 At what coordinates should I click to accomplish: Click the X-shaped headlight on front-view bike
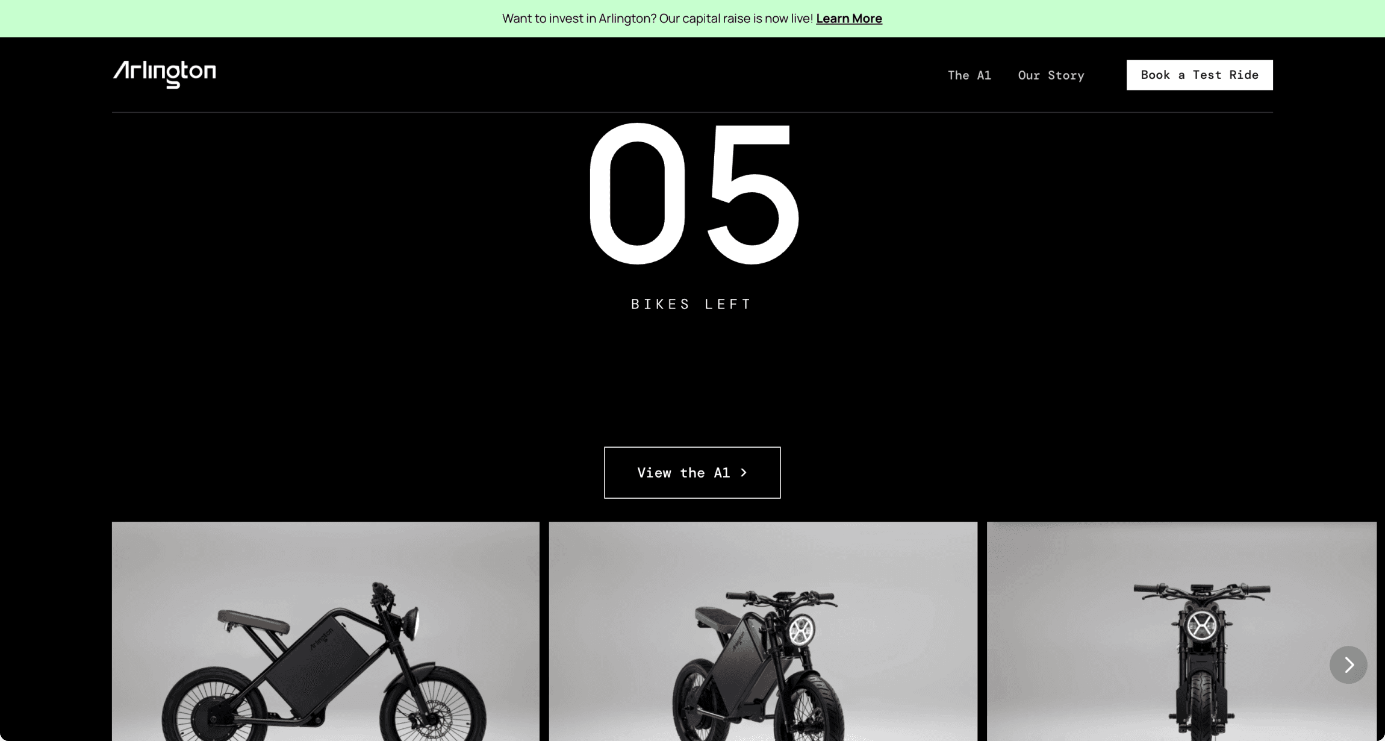point(1201,625)
